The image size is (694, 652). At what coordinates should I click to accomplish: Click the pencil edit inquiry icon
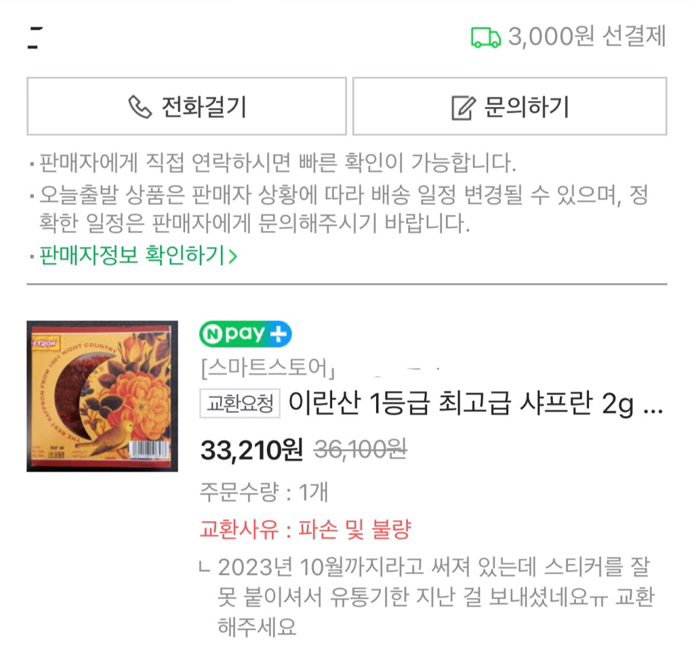tap(463, 108)
